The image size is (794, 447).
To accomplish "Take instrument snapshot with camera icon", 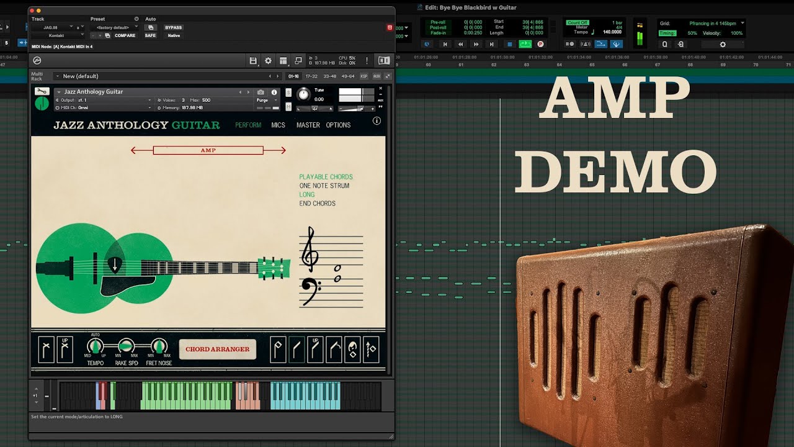I will tap(261, 92).
